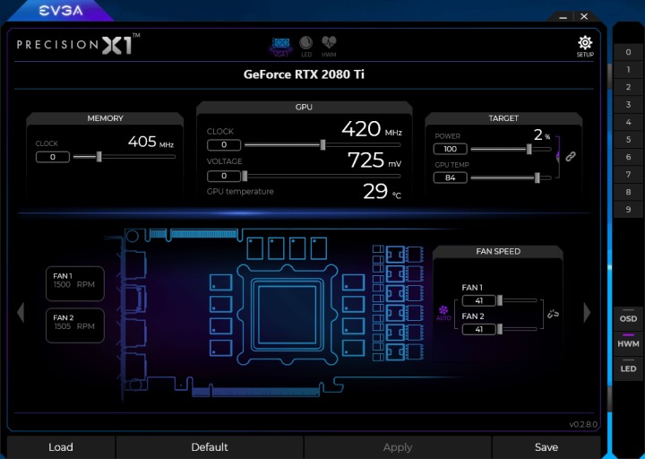Click the memory clock slider handle
Viewport: 645px width, 459px height.
(x=99, y=156)
